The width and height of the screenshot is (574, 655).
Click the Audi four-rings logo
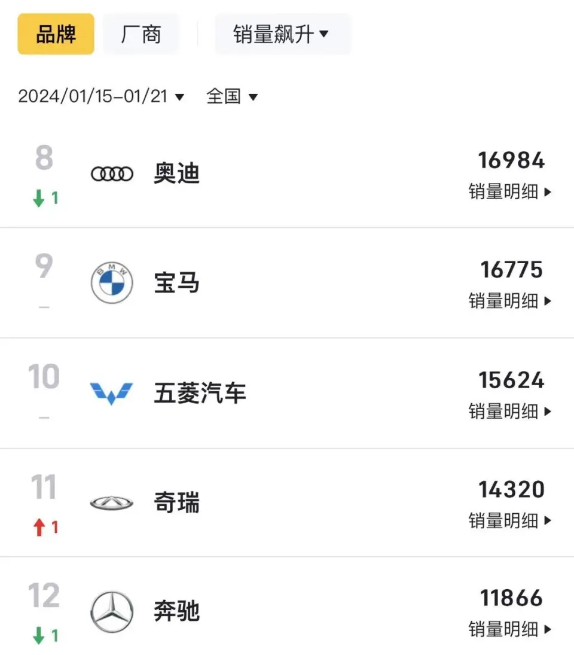(x=112, y=174)
